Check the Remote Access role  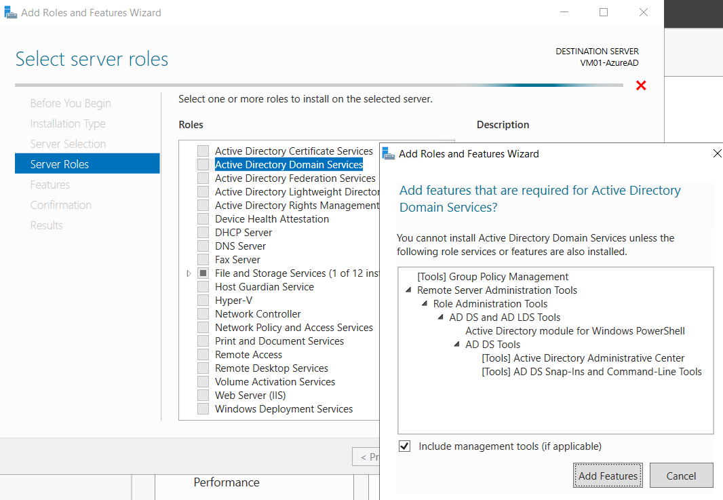pyautogui.click(x=203, y=355)
